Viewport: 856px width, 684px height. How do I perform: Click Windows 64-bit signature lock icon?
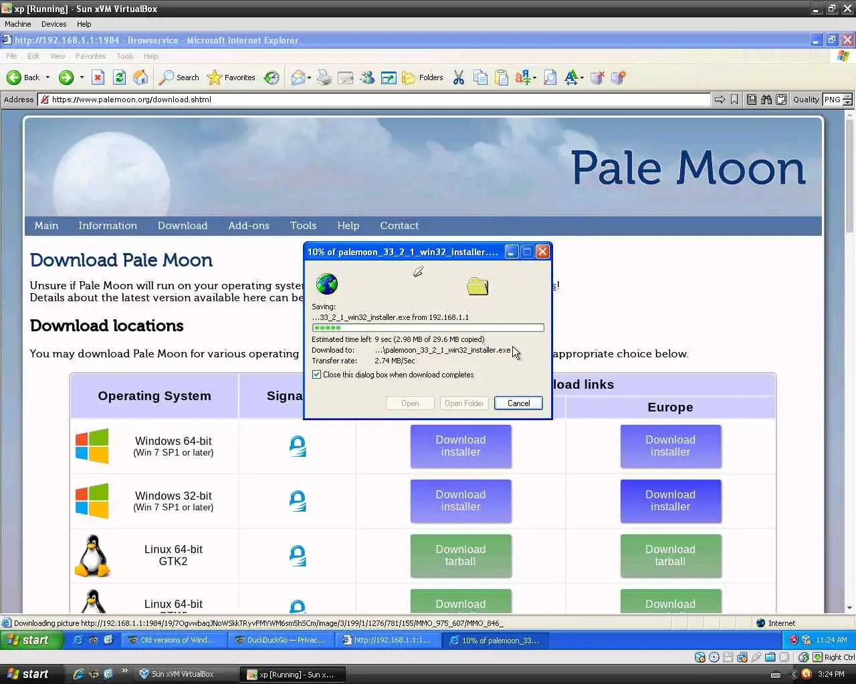298,446
